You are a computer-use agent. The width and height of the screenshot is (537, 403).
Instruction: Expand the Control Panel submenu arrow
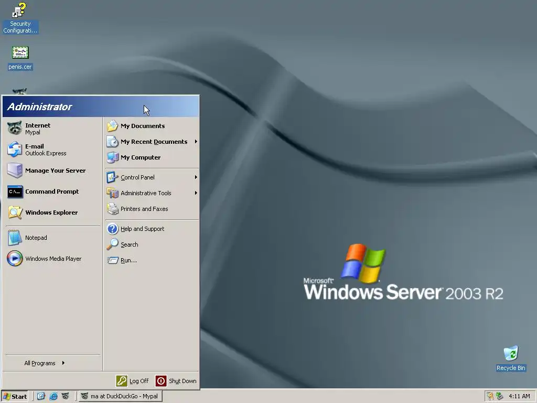[x=196, y=177]
